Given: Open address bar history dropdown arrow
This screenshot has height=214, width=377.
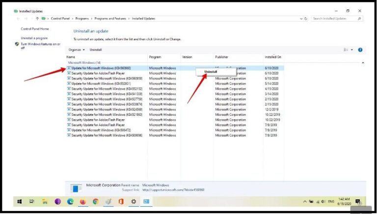Looking at the screenshot, I should pyautogui.click(x=301, y=19).
